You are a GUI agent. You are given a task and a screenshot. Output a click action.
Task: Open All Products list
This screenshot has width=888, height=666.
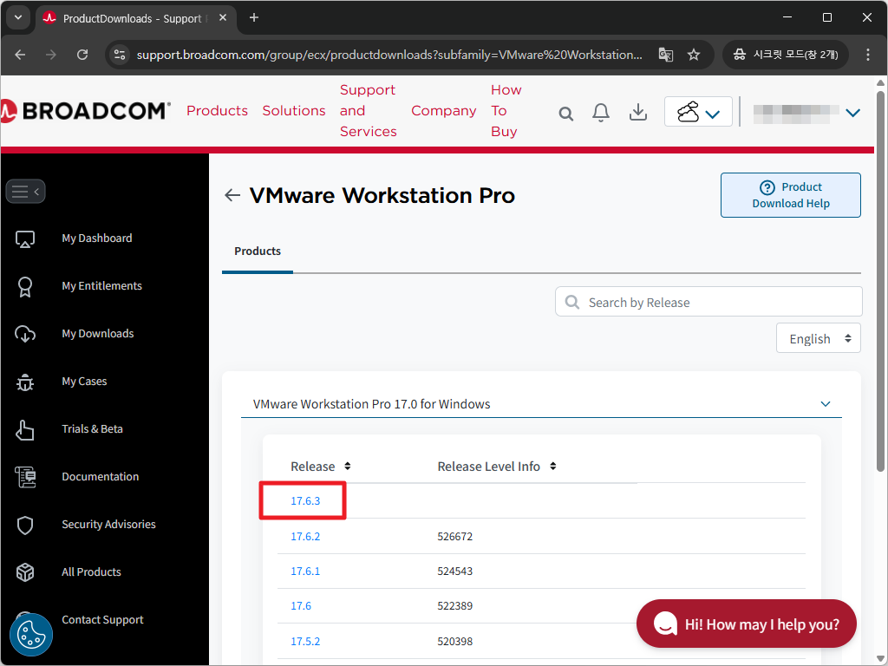point(91,572)
